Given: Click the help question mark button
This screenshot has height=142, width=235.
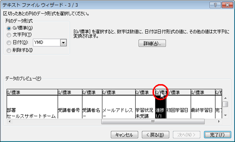Looking at the screenshot, I should click(x=215, y=5).
